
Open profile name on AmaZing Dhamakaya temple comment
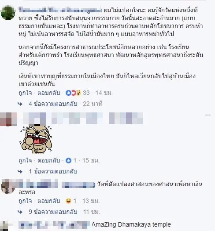(x=54, y=225)
